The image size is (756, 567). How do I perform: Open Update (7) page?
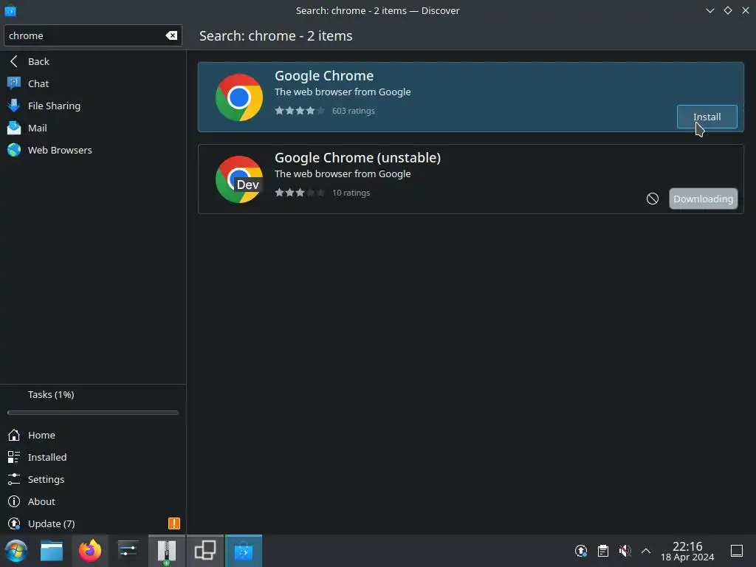(93, 523)
